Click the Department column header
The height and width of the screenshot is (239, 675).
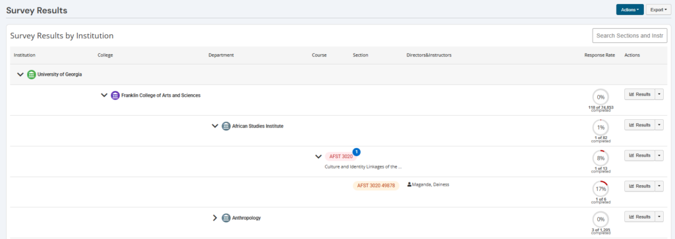point(221,55)
